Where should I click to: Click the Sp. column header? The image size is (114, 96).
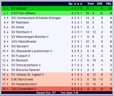71,4
